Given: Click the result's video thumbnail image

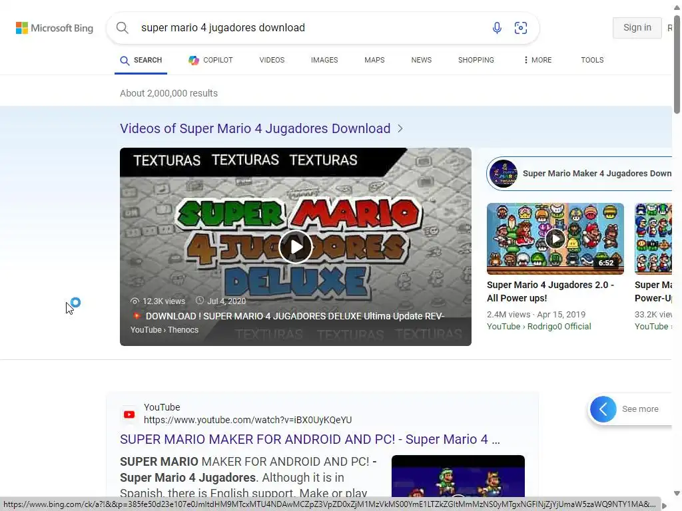Looking at the screenshot, I should point(458,476).
